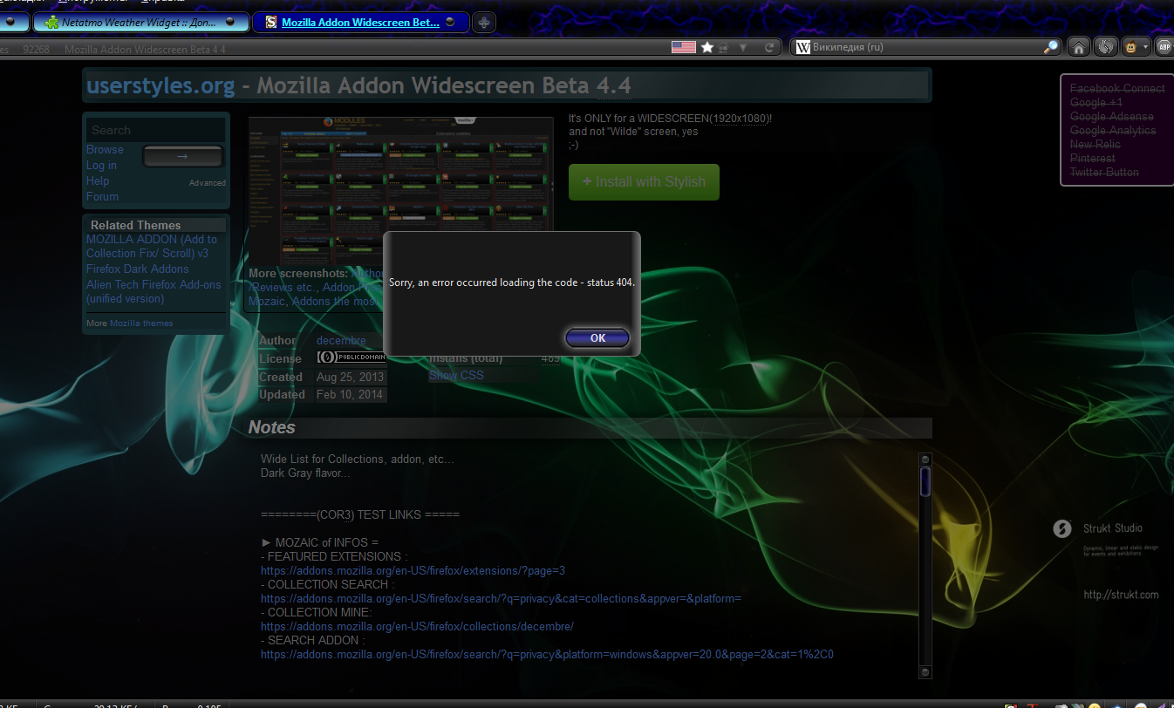Close the Mozilla Addon Widescreen Beta tab

pyautogui.click(x=450, y=22)
